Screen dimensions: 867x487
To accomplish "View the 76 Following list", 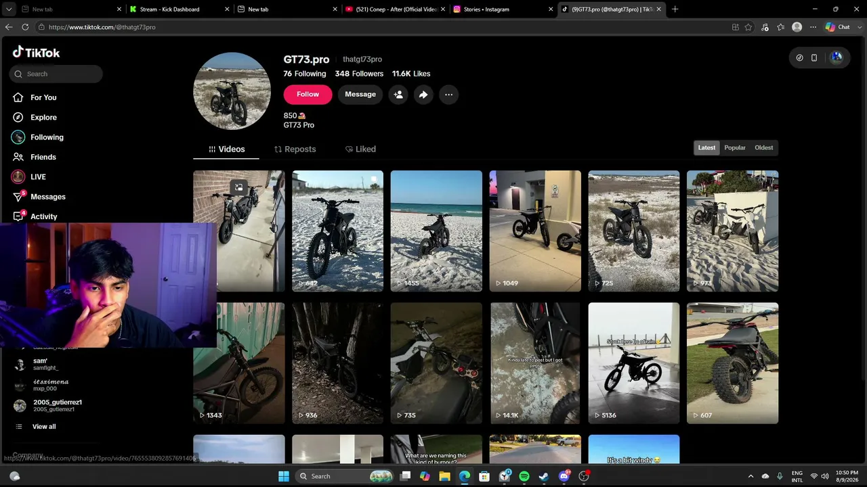I will 305,74.
